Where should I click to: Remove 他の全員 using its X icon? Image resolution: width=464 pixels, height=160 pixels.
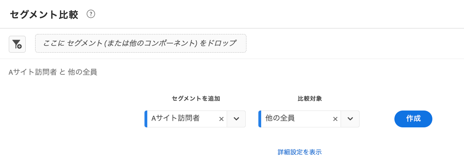pyautogui.click(x=335, y=119)
